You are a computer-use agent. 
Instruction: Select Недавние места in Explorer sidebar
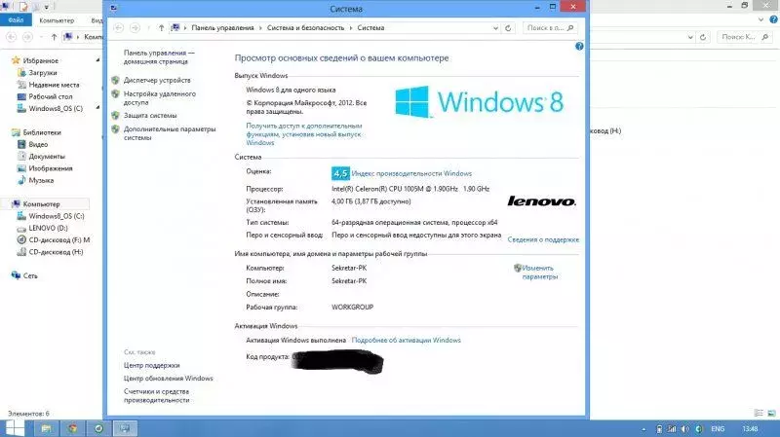coord(54,85)
